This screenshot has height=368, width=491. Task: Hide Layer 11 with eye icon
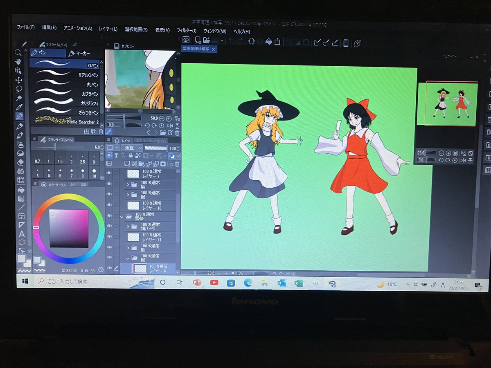tap(109, 237)
